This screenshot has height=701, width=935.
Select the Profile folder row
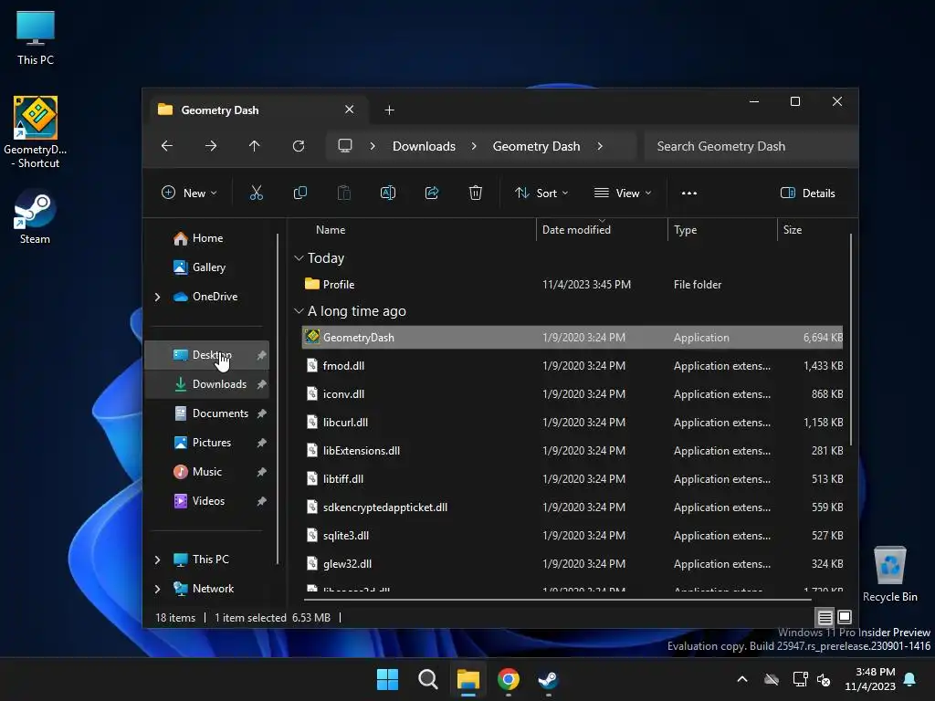573,285
